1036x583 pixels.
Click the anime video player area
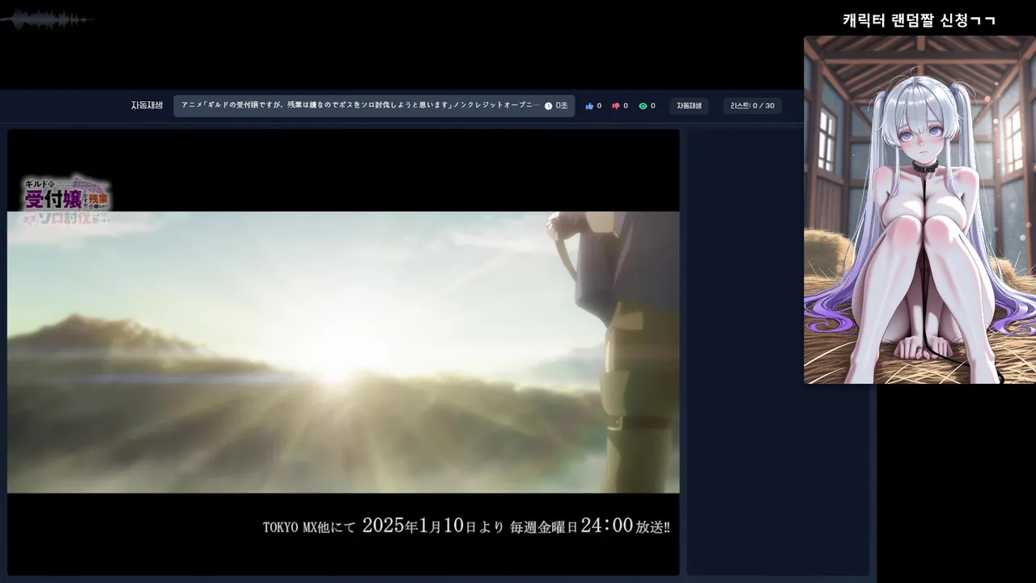pyautogui.click(x=343, y=352)
